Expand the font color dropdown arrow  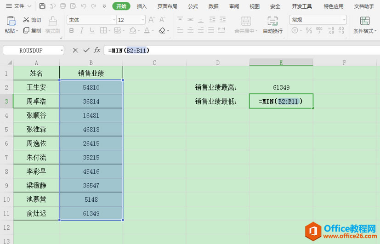coord(153,31)
